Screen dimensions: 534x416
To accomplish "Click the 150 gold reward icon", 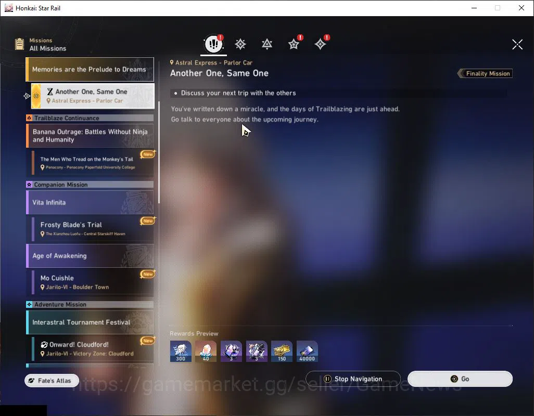I will click(x=282, y=351).
